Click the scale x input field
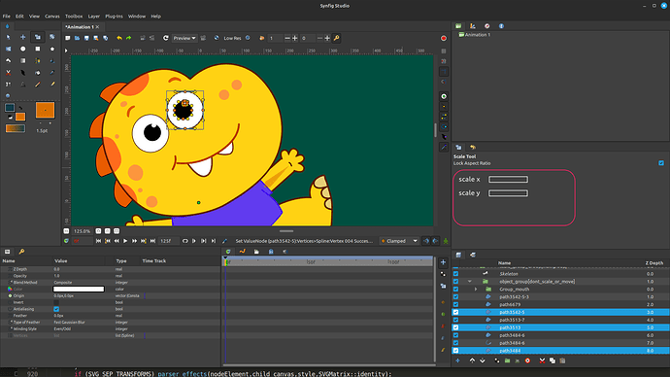The height and width of the screenshot is (377, 670). click(x=508, y=180)
